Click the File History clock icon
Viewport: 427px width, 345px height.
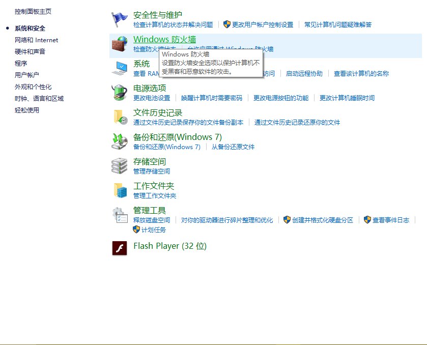tap(120, 117)
